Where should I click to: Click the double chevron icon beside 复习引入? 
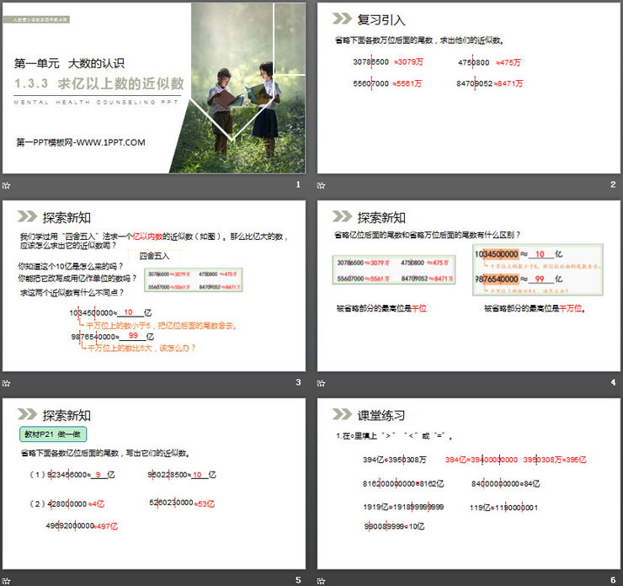342,19
